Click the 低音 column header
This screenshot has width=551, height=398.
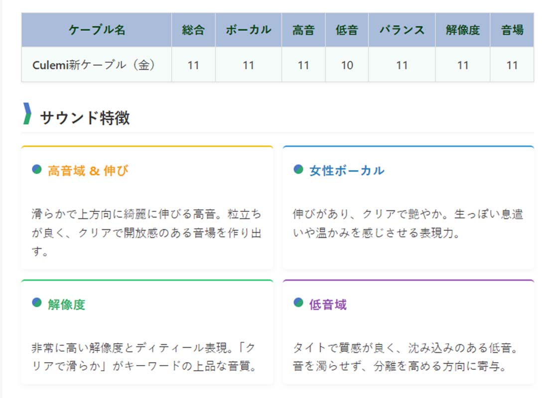pyautogui.click(x=347, y=30)
